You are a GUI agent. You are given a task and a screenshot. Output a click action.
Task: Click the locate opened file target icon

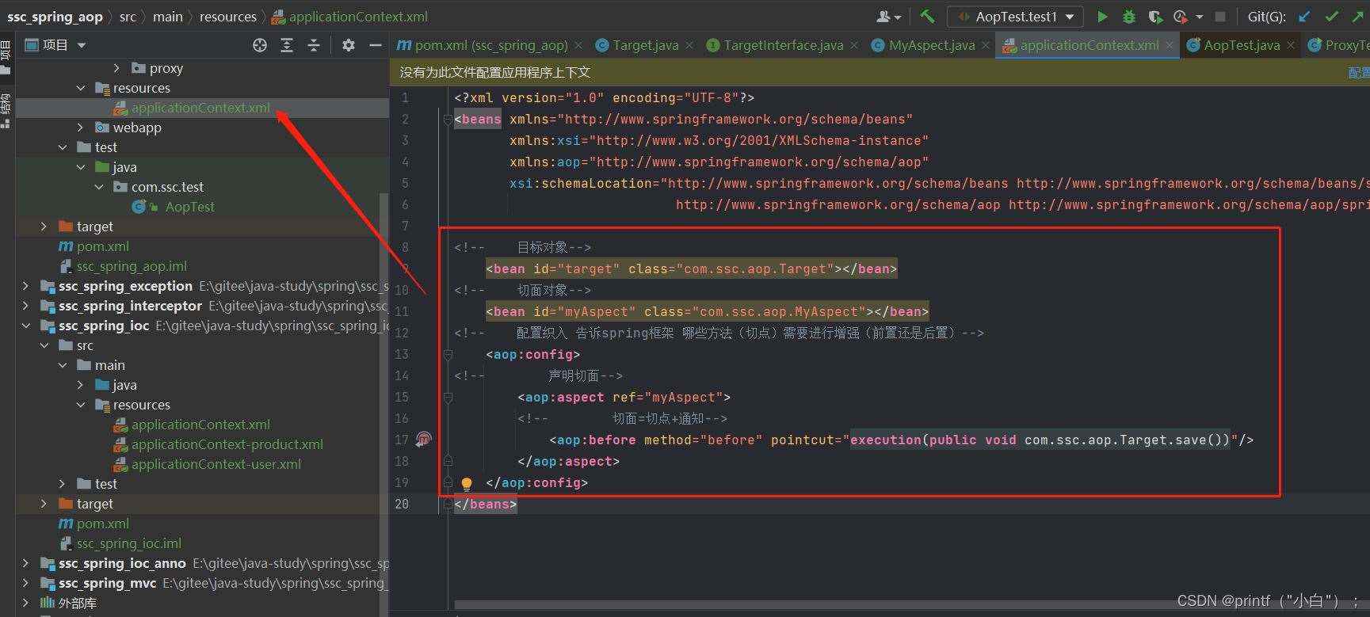[x=260, y=45]
